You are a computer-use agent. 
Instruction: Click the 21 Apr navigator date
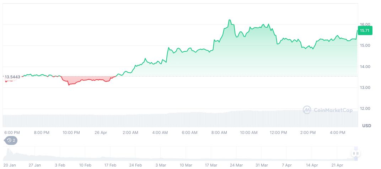[x=337, y=165]
